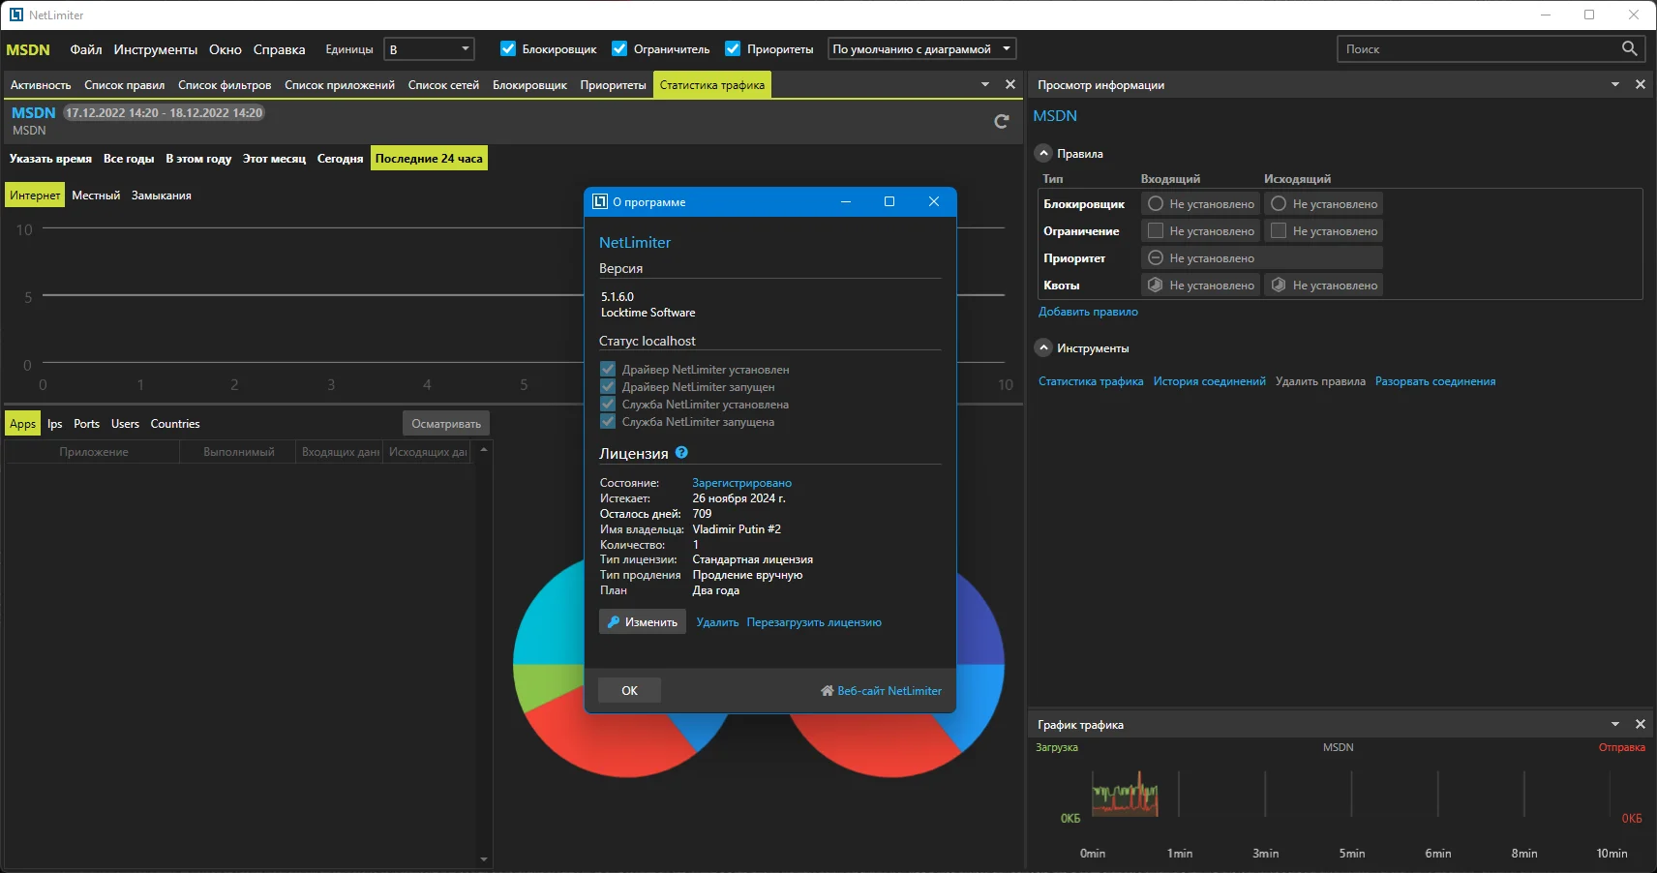Image resolution: width=1657 pixels, height=873 pixels.
Task: Click the home icon beside Веб-сайт NetLimiter
Action: [x=828, y=691]
